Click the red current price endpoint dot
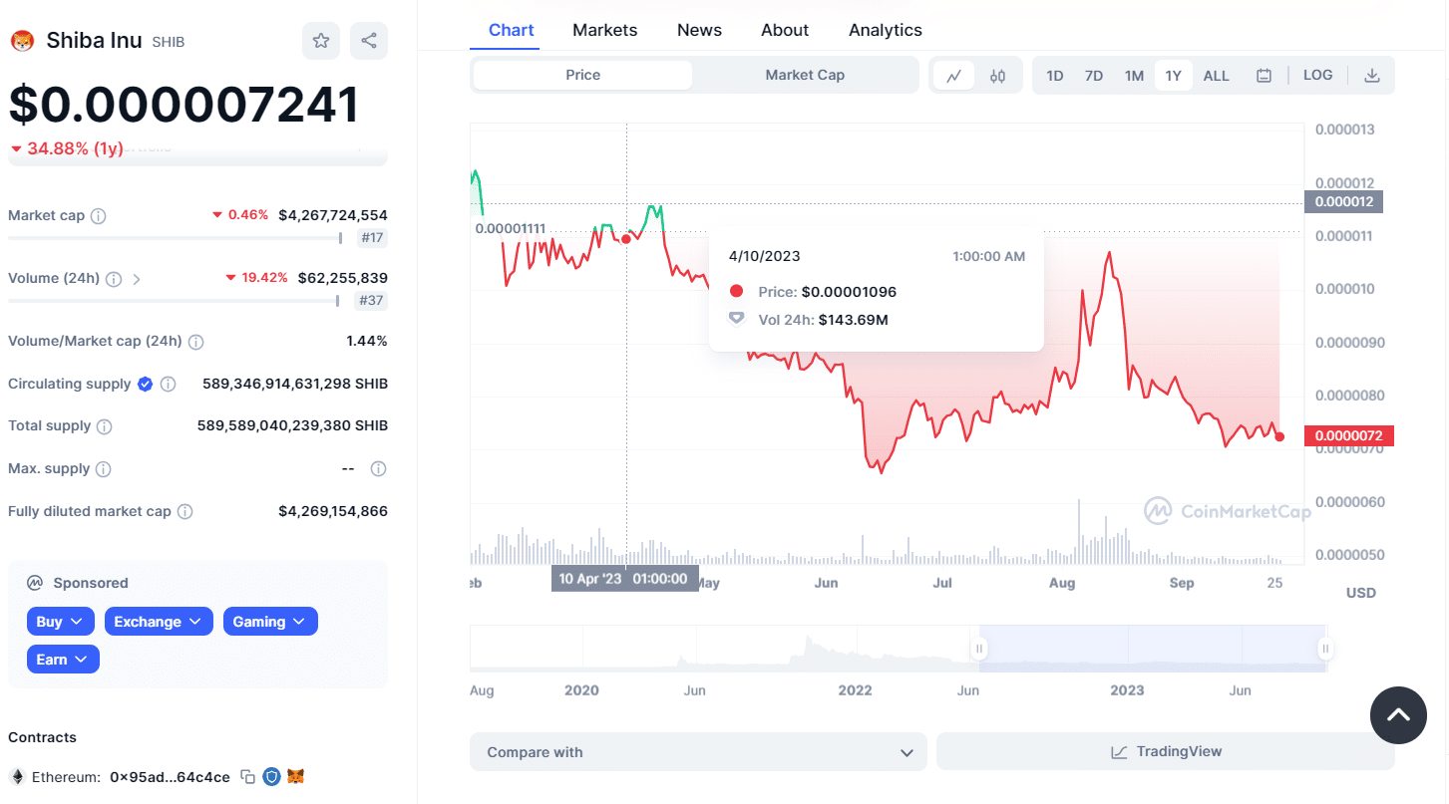 (1279, 436)
